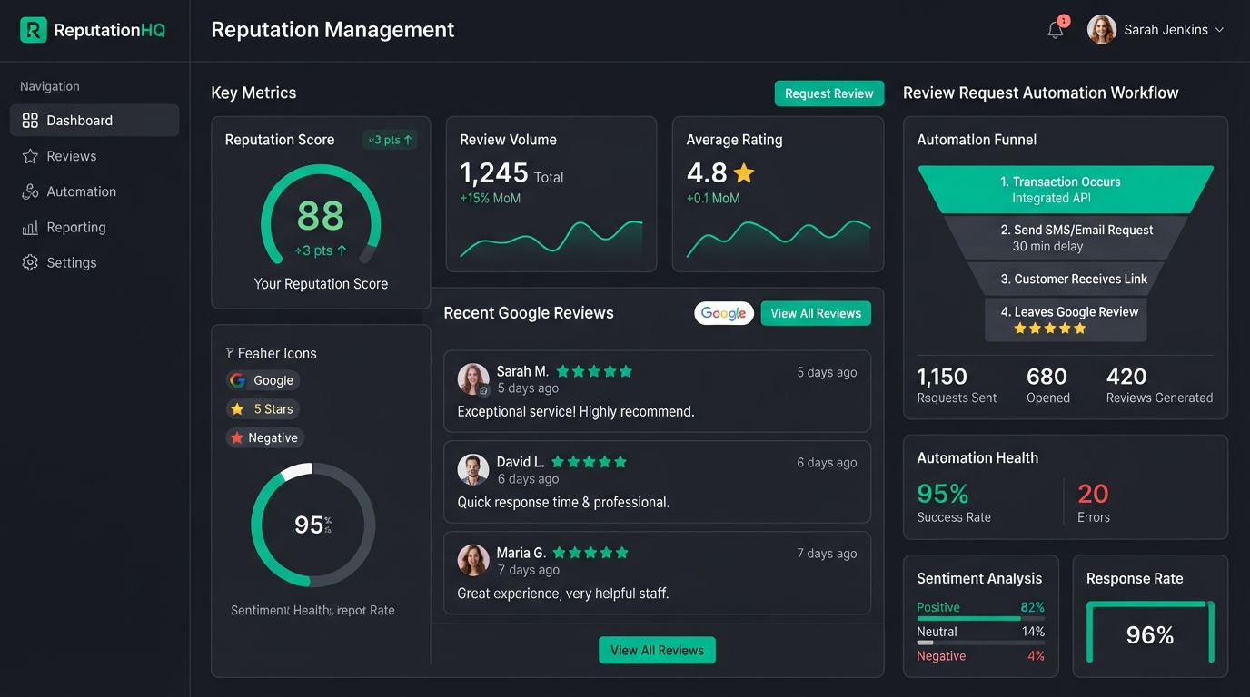Click the Reporting bar chart icon
1250x697 pixels.
pyautogui.click(x=30, y=227)
